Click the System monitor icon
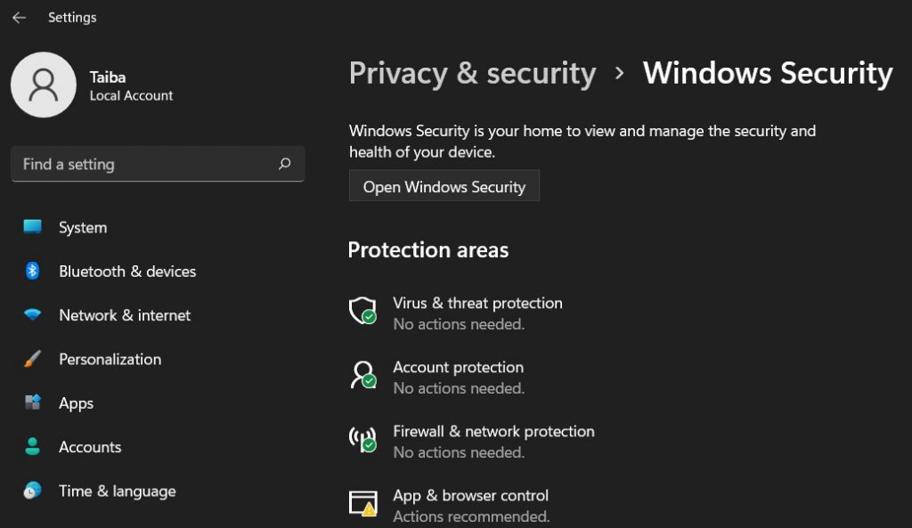This screenshot has height=528, width=912. coord(33,227)
